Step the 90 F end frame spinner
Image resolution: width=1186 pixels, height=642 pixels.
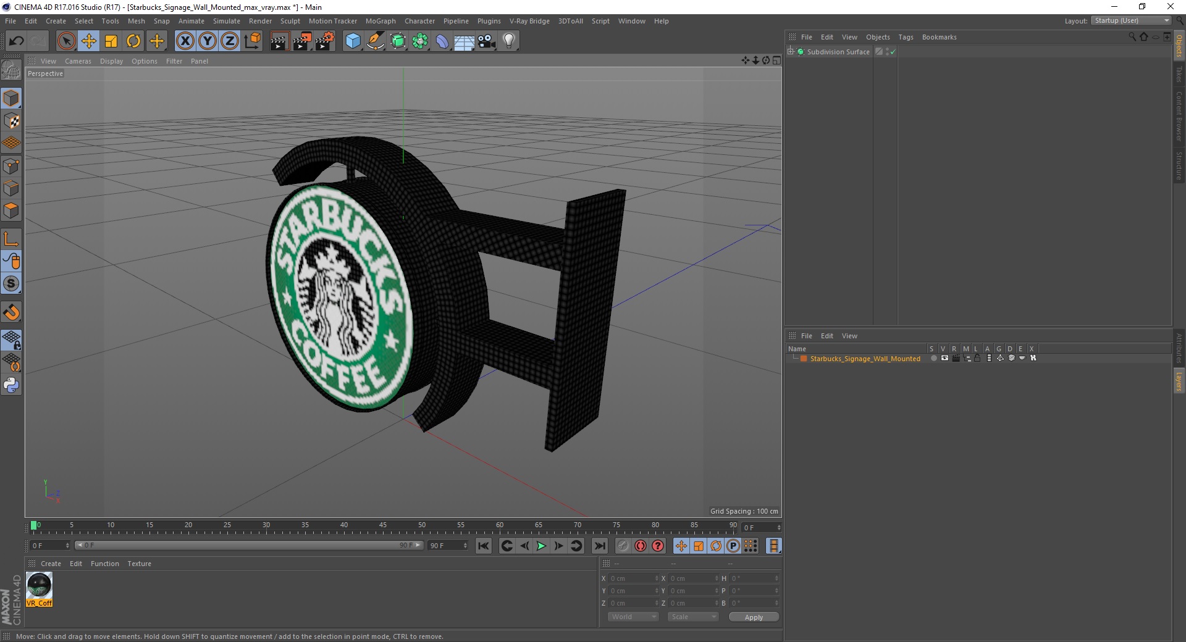[465, 546]
